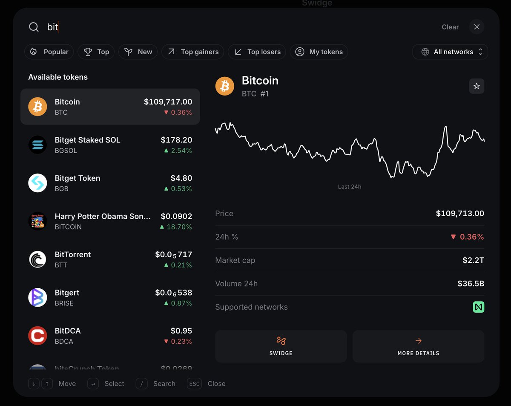Click the $36.5B volume value
Viewport: 511px width, 406px height.
click(471, 284)
